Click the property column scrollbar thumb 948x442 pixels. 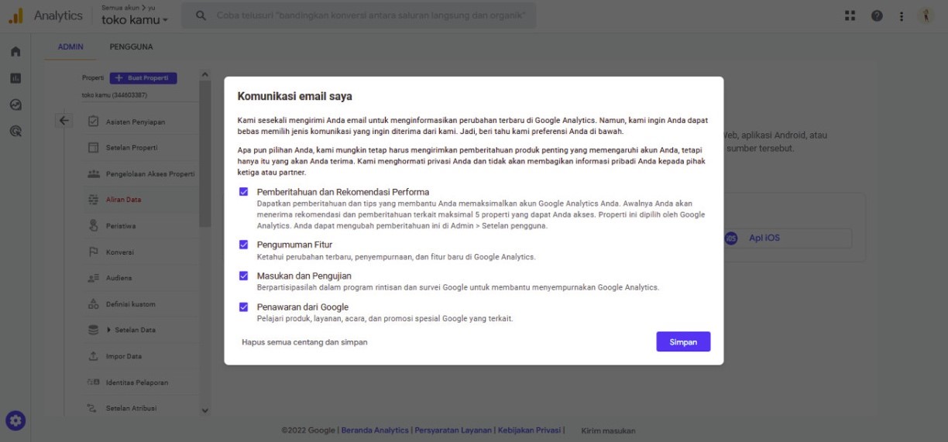(204, 153)
